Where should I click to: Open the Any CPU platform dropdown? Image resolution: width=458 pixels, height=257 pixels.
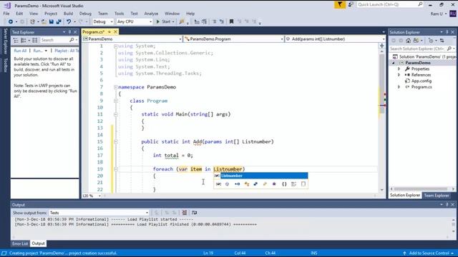[x=135, y=21]
